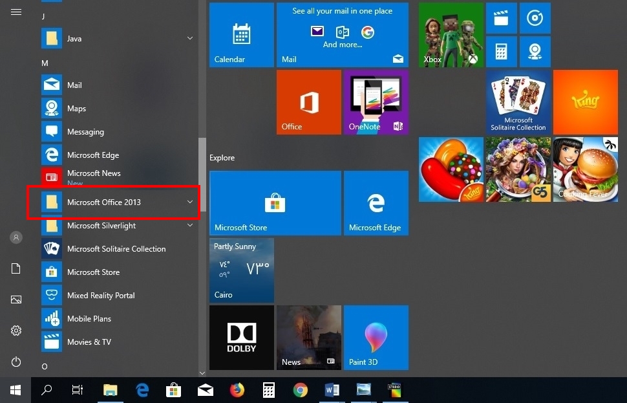Open the small Maps tile
Viewport: 627px width, 403px height.
535,52
